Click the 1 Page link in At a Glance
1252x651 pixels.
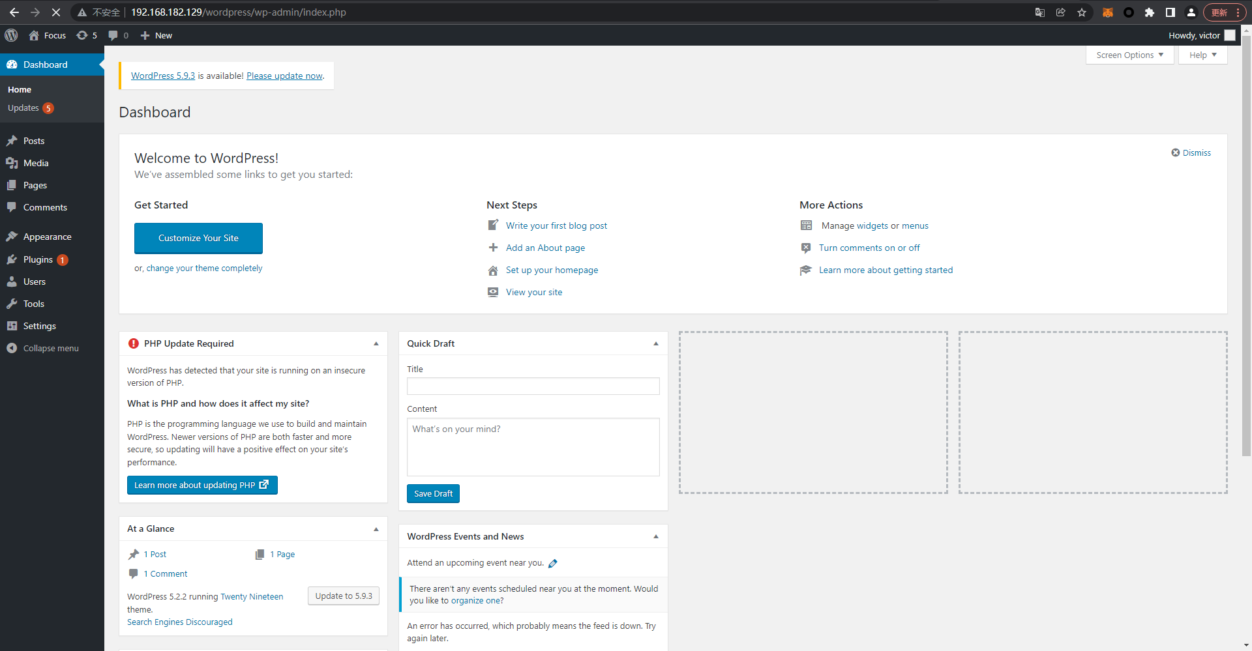[282, 555]
